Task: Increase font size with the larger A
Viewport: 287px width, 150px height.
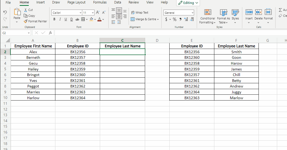Action: (x=98, y=12)
